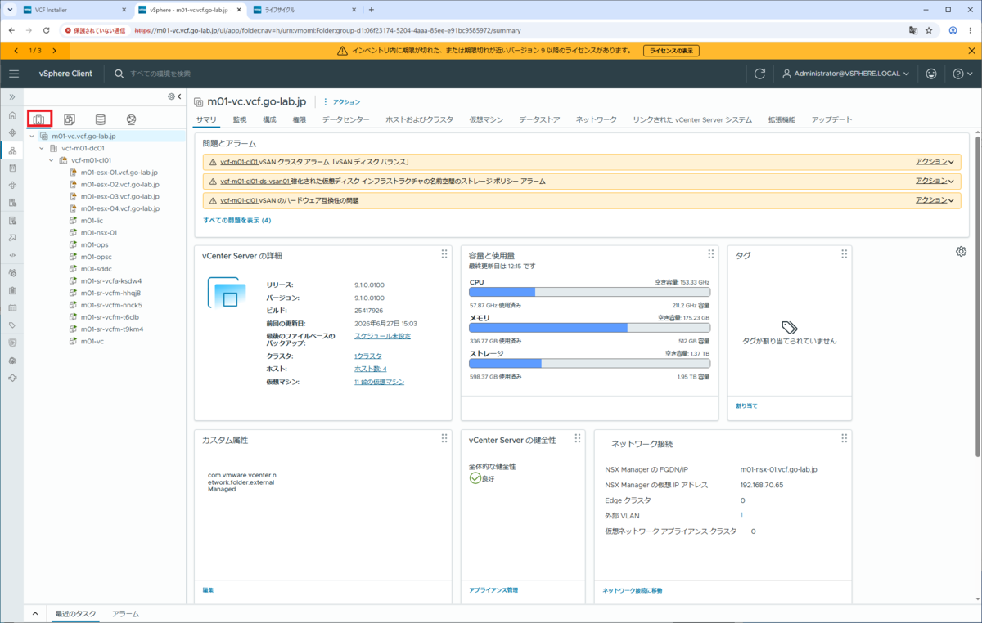
Task: Select the Hosts and Clusters inventory view icon
Action: 39,119
